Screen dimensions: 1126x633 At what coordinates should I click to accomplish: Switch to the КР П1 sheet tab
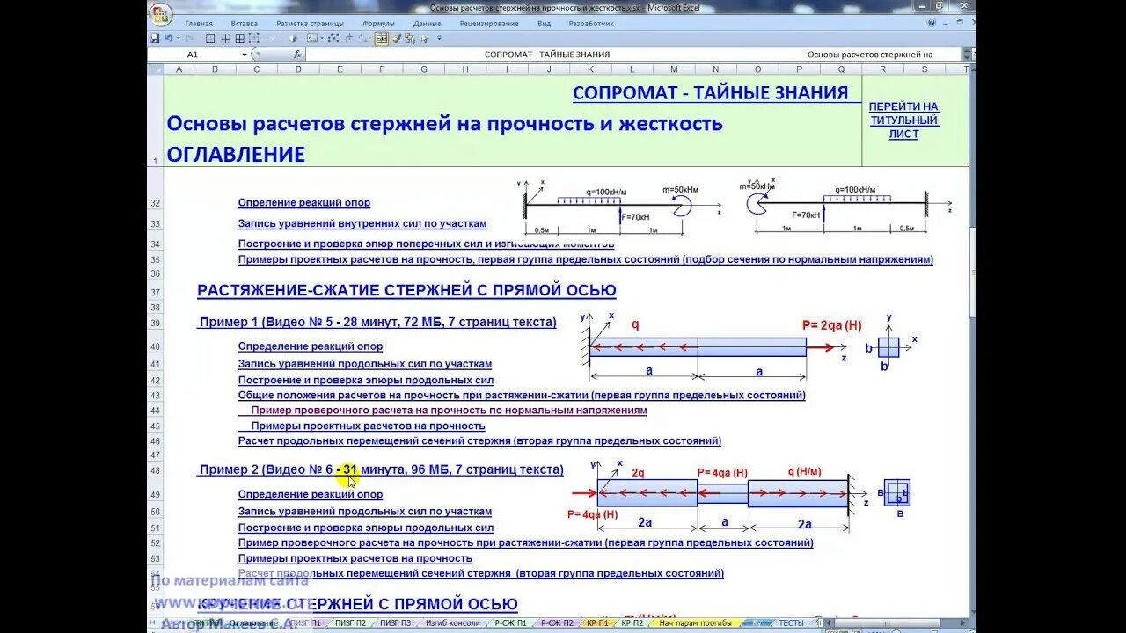tap(596, 623)
